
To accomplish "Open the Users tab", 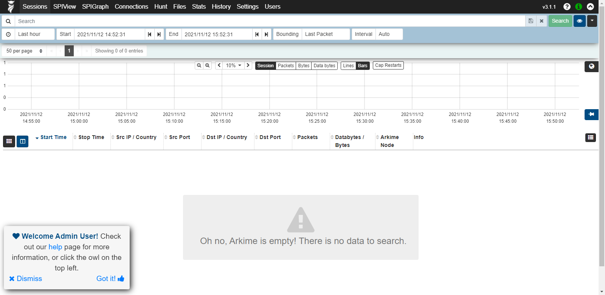I will click(x=273, y=6).
